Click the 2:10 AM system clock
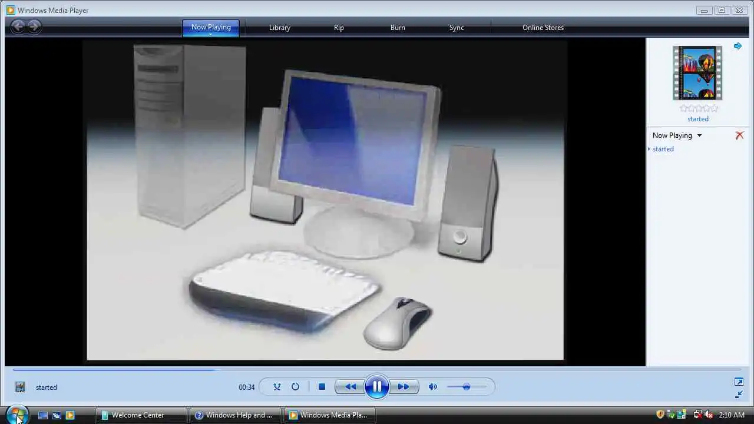 pyautogui.click(x=732, y=415)
